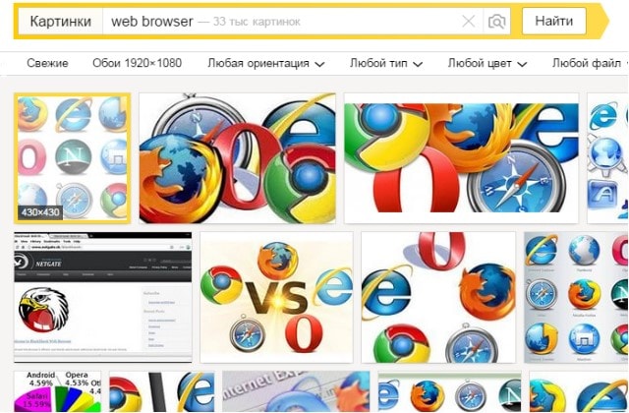Open the thumbnail with scattered browser logos on white
Image resolution: width=629 pixels, height=413 pixels.
coord(438,297)
